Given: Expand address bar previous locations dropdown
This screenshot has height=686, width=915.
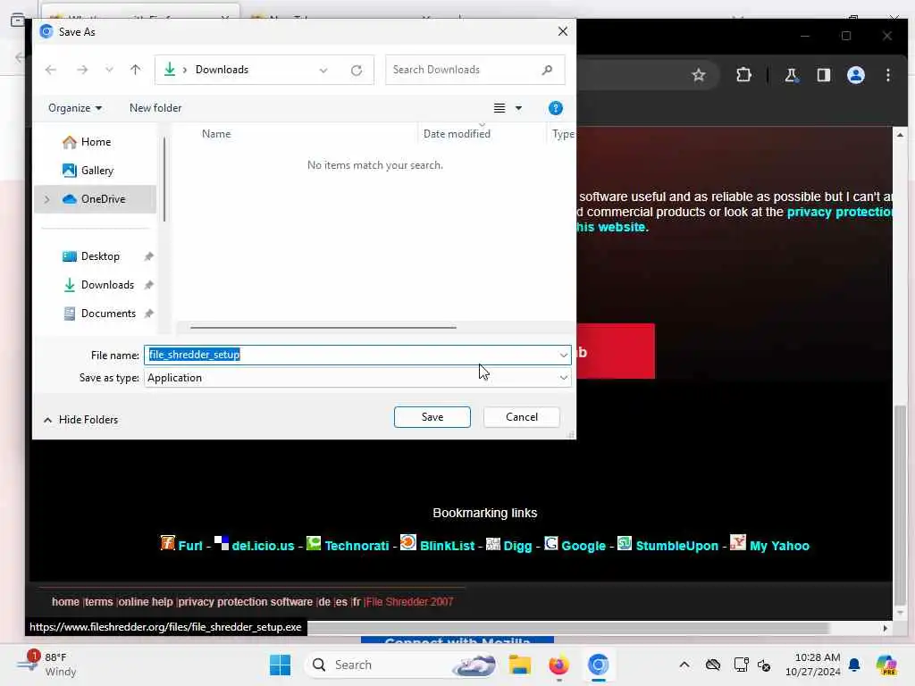Looking at the screenshot, I should pos(323,70).
